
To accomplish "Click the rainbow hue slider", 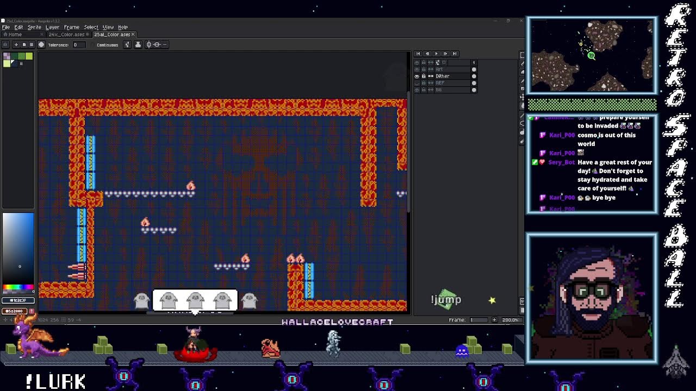I will click(x=18, y=287).
